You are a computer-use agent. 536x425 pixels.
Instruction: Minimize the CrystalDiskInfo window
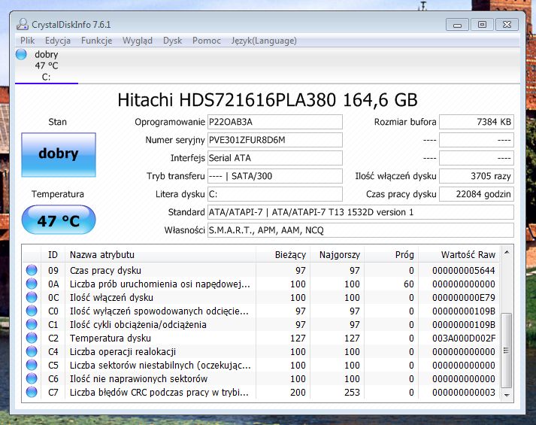[x=457, y=25]
